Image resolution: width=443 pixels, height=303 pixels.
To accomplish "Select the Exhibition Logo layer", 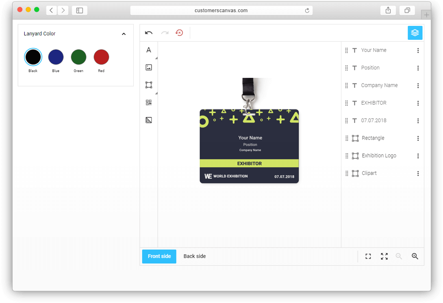I will tap(379, 156).
